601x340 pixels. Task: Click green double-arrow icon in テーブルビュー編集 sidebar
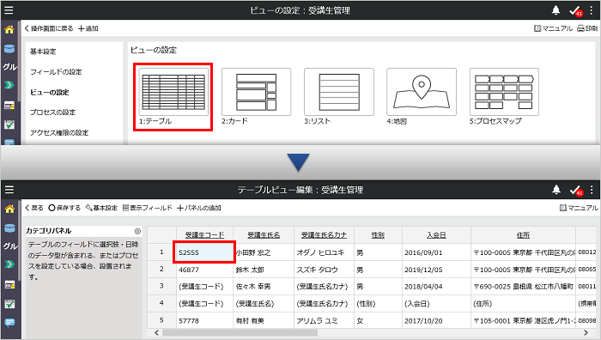(x=9, y=264)
